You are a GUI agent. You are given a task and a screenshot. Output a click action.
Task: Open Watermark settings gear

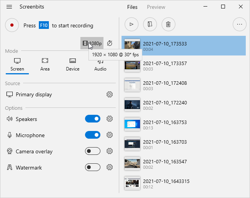coord(110,167)
